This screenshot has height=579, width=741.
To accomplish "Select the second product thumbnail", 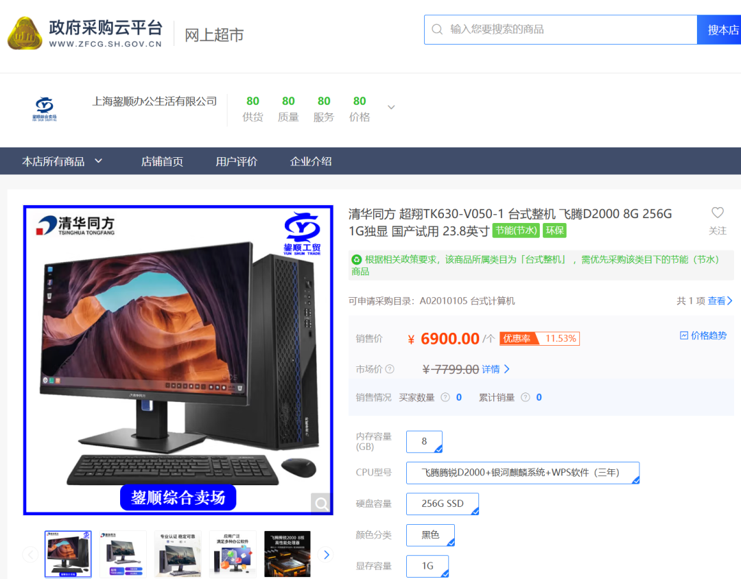I will pyautogui.click(x=123, y=554).
